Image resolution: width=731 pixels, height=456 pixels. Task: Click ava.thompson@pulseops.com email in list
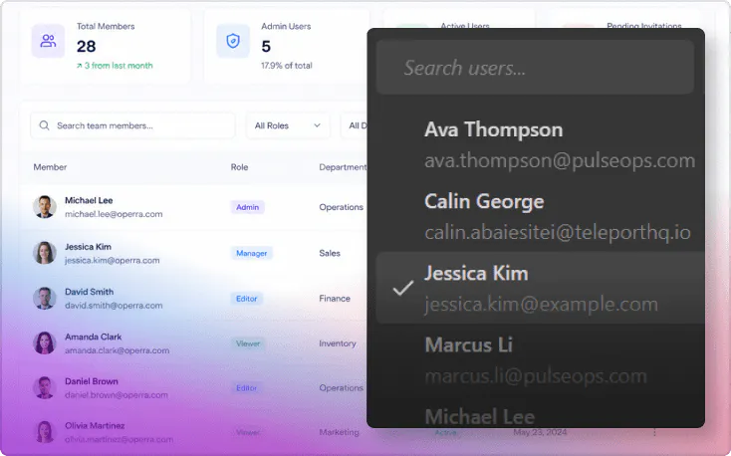click(x=560, y=160)
